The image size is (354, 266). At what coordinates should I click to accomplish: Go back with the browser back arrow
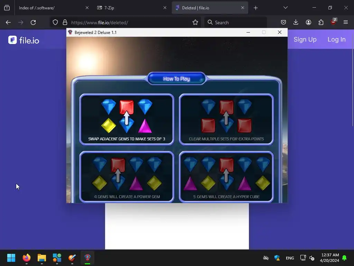(x=8, y=23)
